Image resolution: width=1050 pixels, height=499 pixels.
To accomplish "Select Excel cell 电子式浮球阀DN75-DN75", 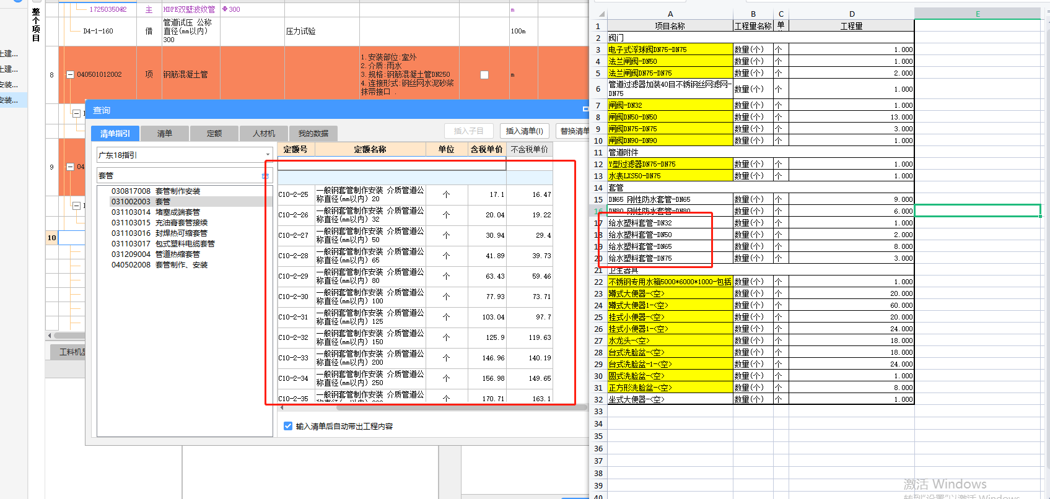I will tap(670, 50).
